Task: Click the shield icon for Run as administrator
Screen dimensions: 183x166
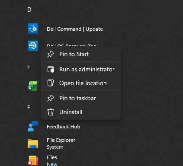Action: tap(51, 69)
